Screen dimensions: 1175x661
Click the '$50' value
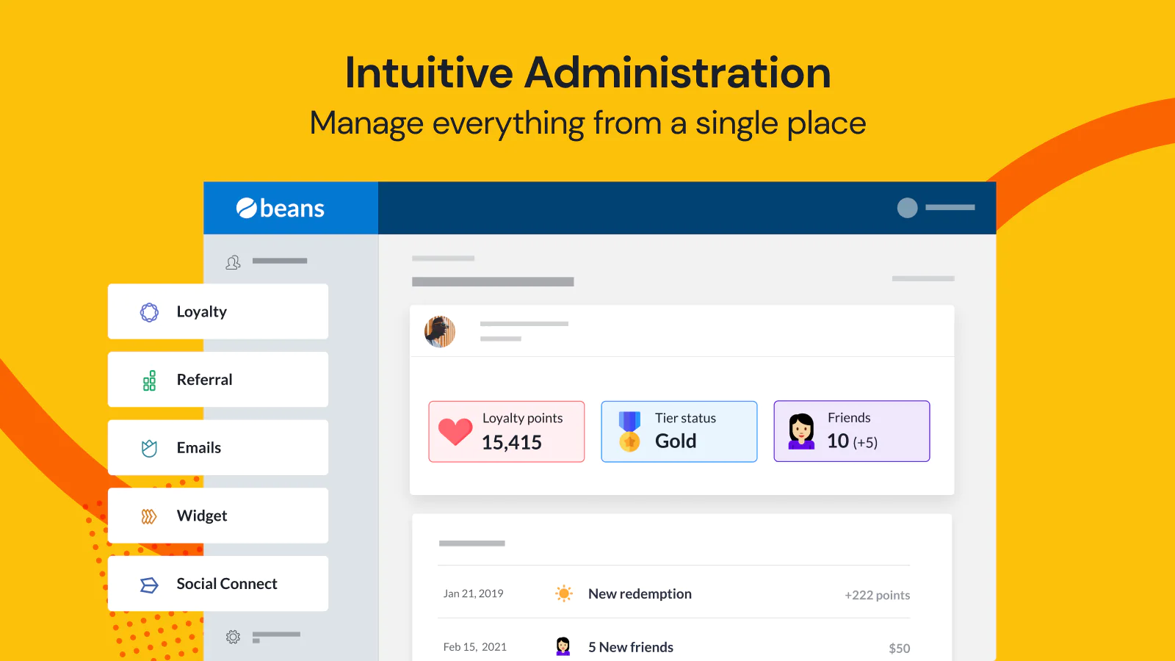(900, 648)
